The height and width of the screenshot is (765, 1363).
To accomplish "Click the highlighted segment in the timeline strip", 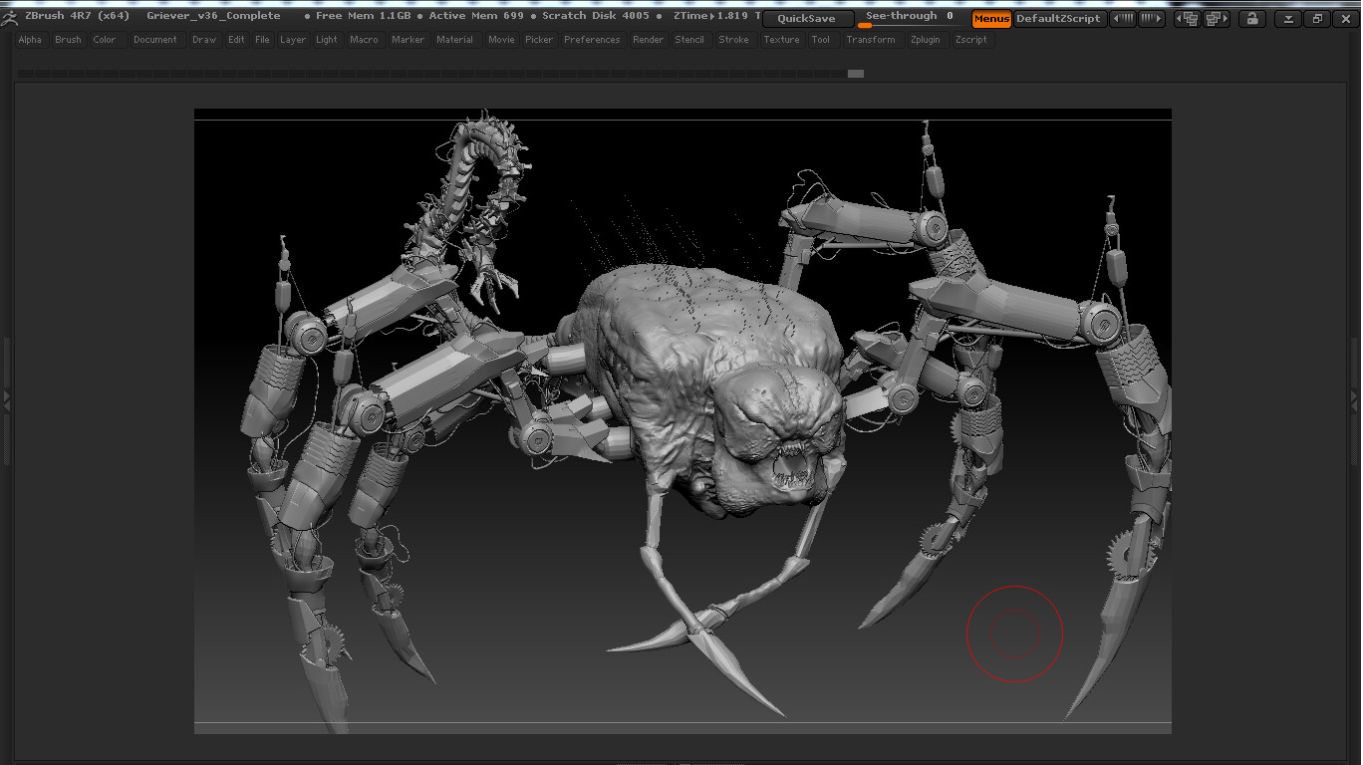I will (855, 74).
